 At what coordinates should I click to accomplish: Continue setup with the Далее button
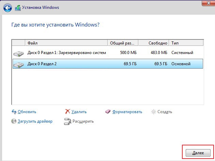198,153
